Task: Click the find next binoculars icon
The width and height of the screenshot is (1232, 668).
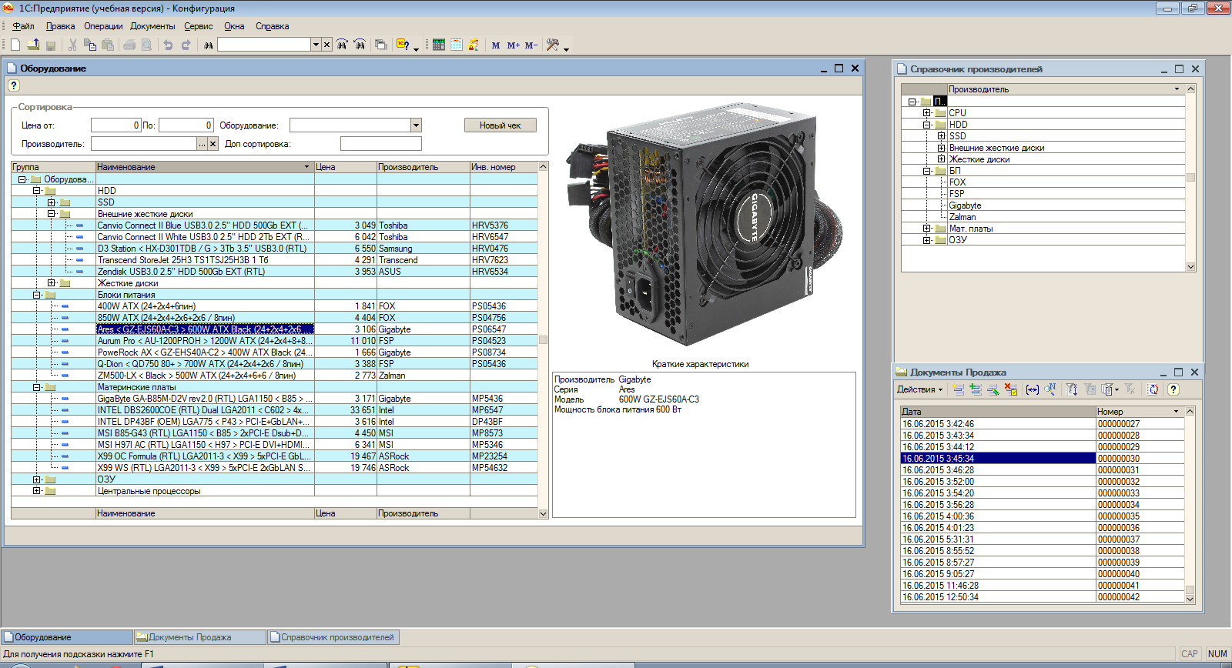Action: pos(342,45)
